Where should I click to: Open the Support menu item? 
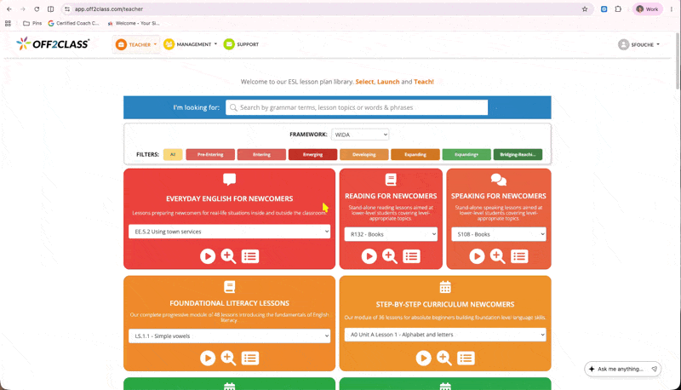pyautogui.click(x=241, y=44)
